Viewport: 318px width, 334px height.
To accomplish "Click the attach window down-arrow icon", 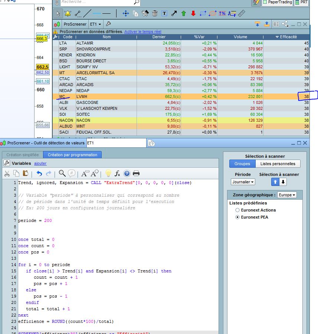I will 258,24.
